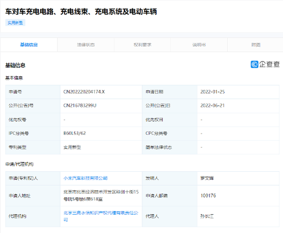
Task: Click the 企查查 logo icon
Action: 254,64
